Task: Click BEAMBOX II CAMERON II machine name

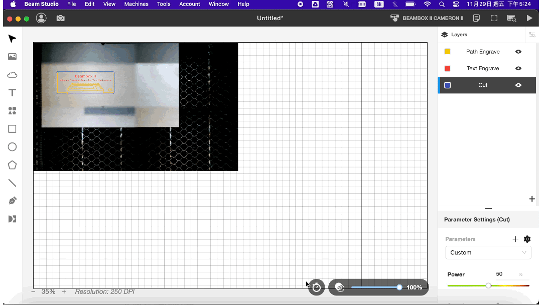Action: point(433,18)
